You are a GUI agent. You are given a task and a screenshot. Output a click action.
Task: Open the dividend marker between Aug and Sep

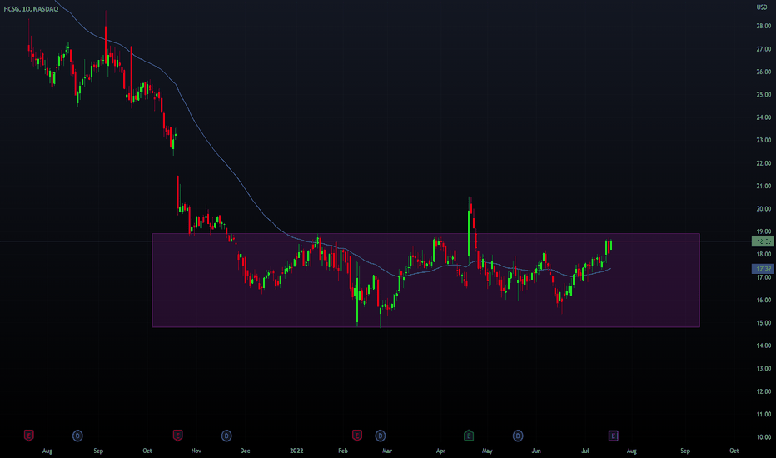[x=77, y=436]
